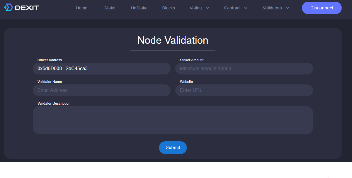Select the Validator Name input

102,90
